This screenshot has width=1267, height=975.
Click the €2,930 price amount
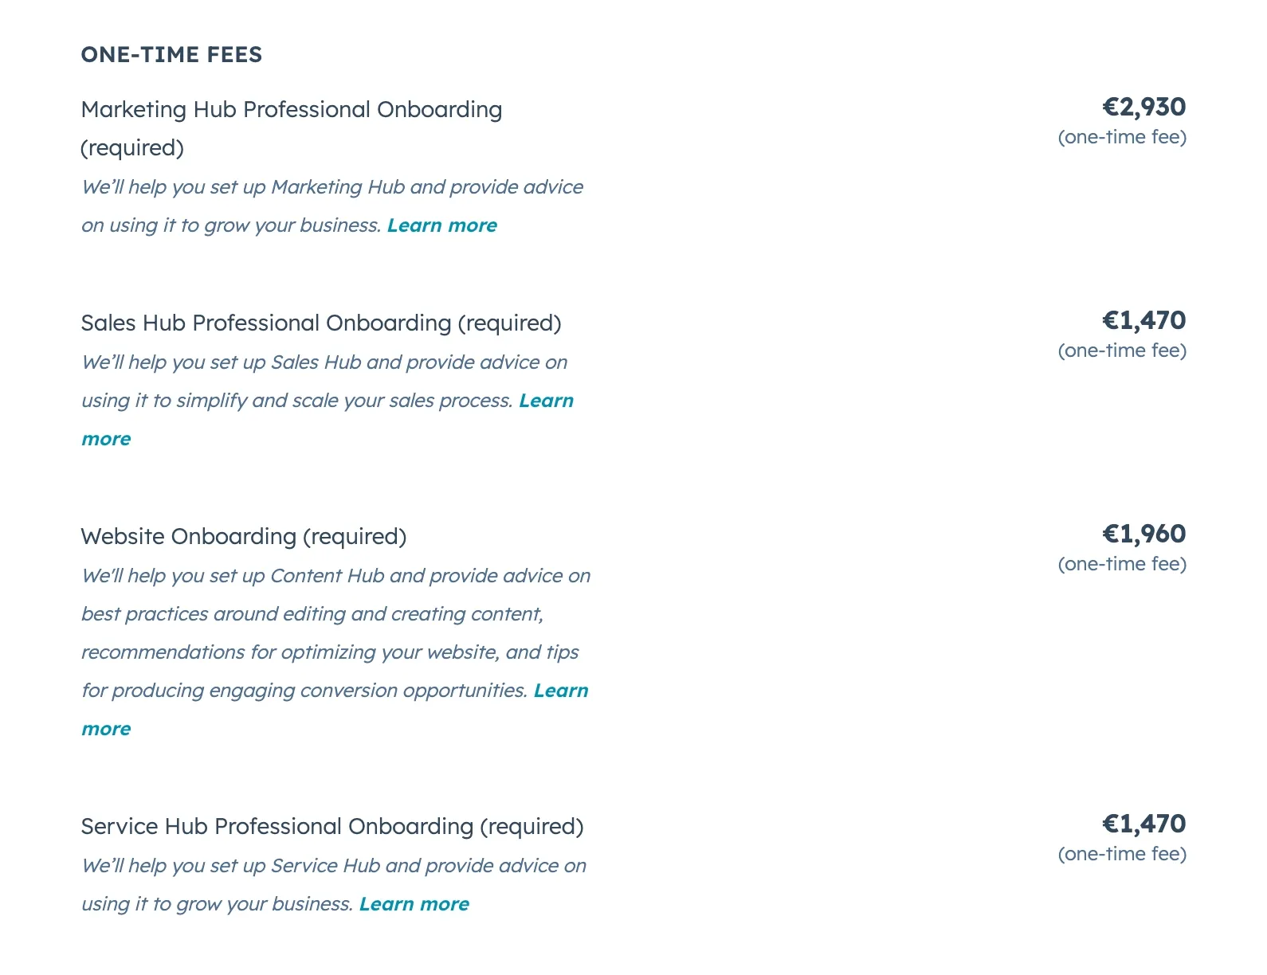[x=1143, y=107]
